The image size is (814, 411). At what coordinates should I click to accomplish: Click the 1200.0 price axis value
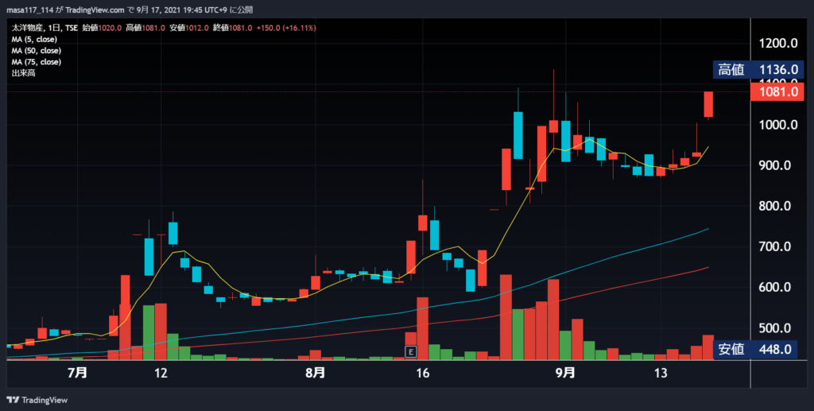(778, 43)
